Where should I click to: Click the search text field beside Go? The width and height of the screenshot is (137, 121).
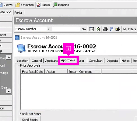[66, 29]
